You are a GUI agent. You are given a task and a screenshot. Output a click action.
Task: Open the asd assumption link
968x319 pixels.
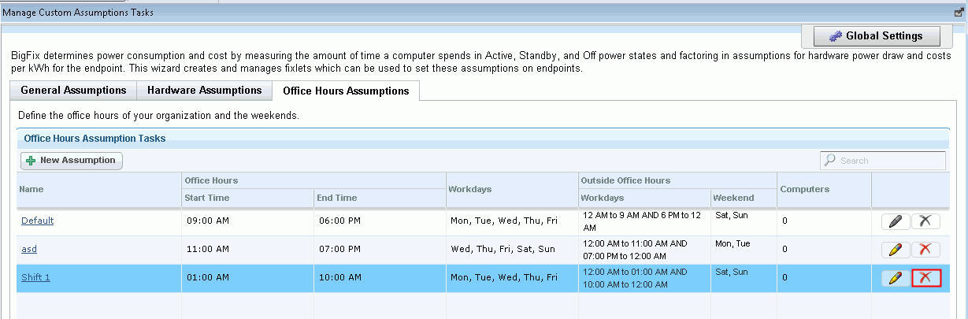pos(29,249)
